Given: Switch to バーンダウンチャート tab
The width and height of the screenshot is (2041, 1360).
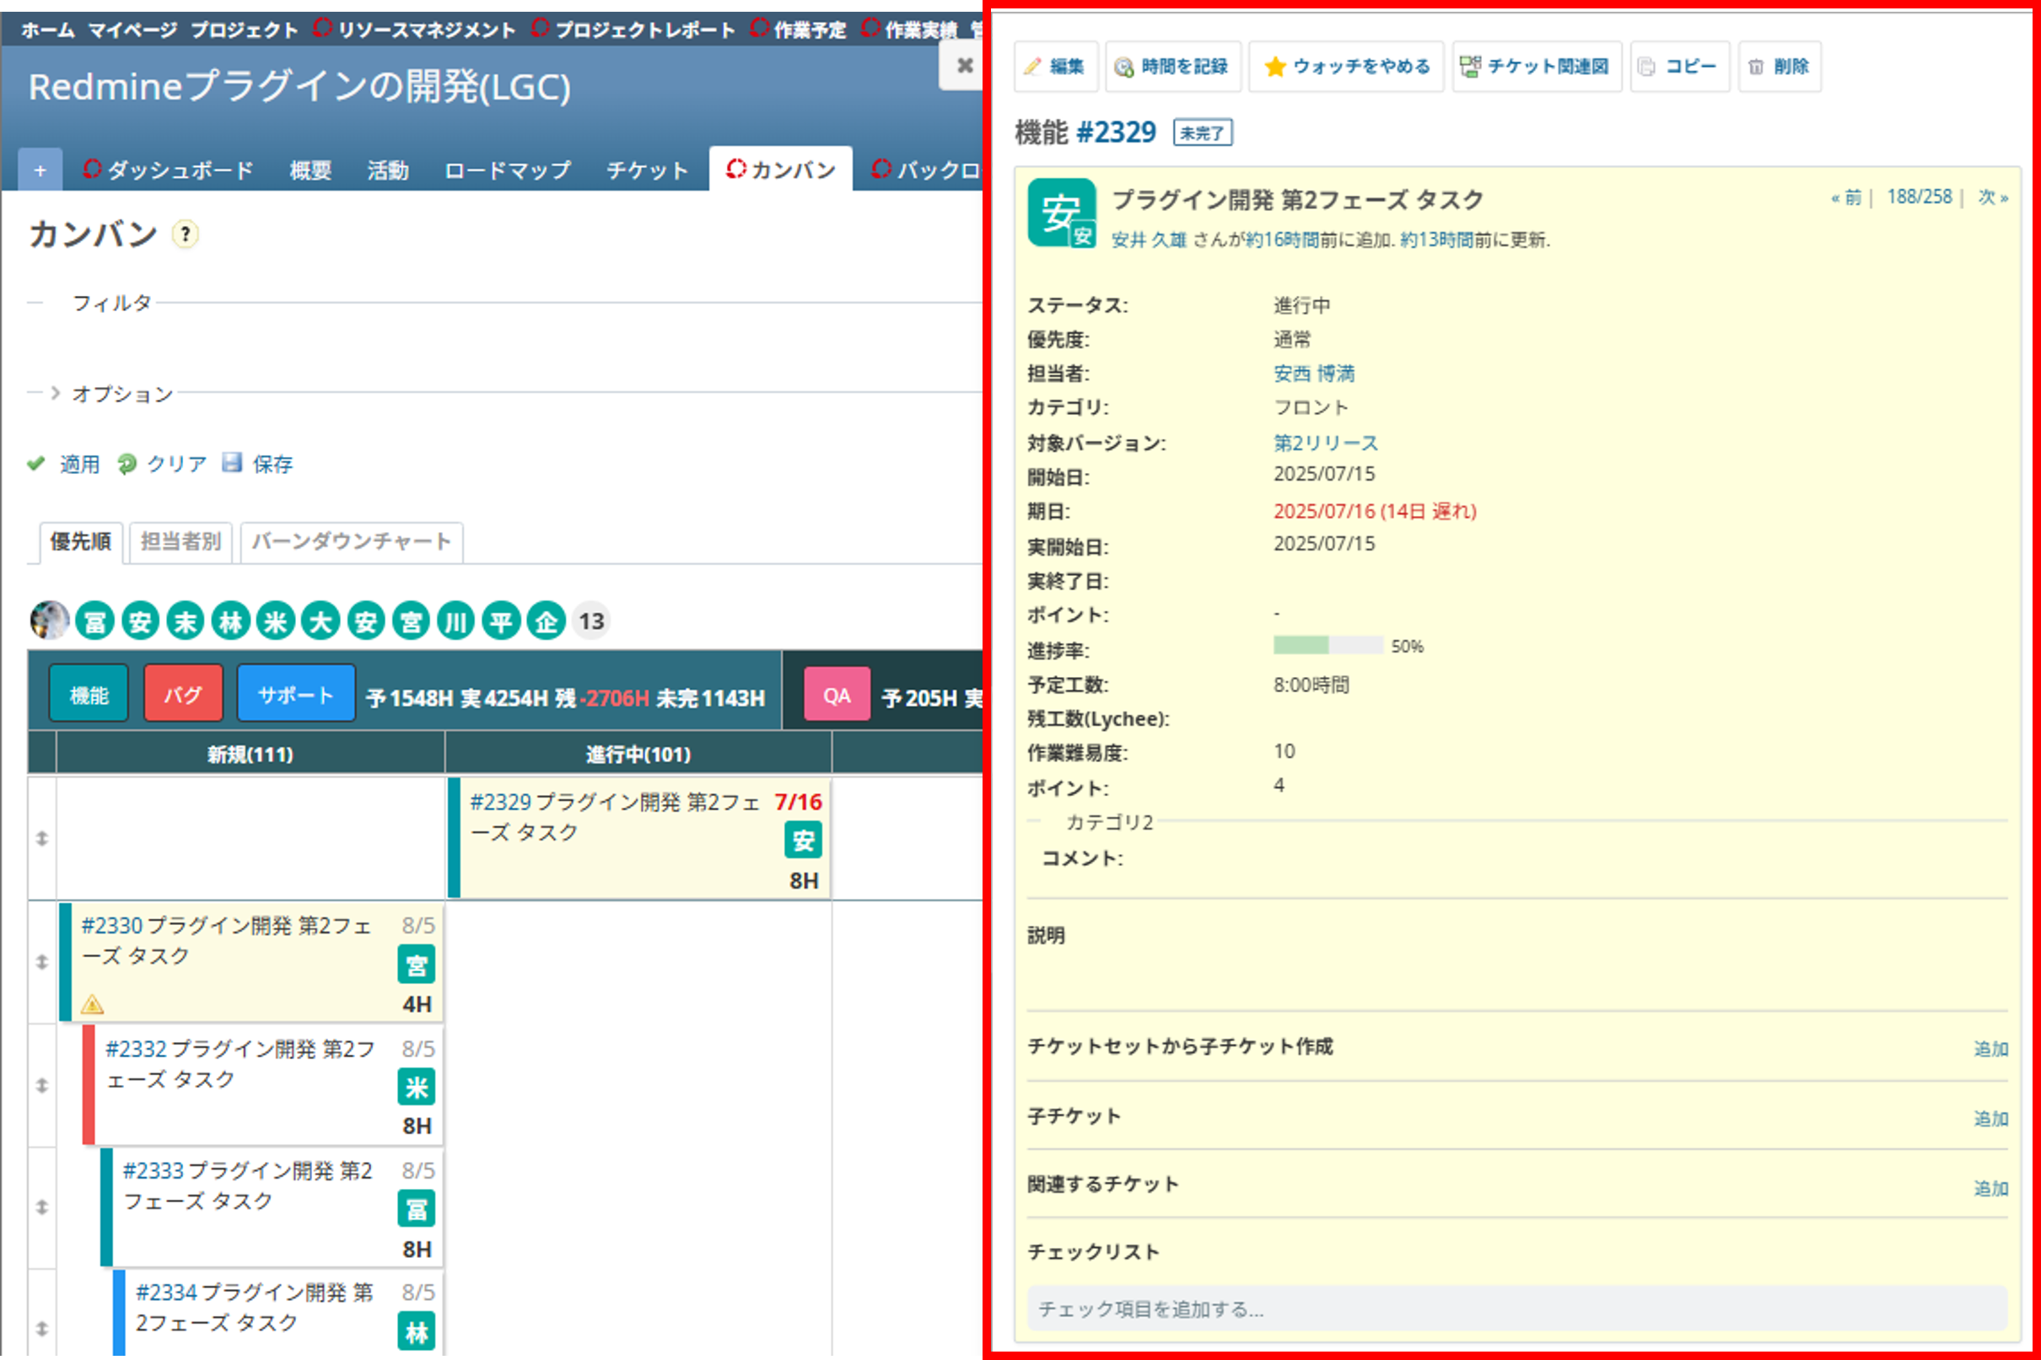Looking at the screenshot, I should (x=352, y=542).
